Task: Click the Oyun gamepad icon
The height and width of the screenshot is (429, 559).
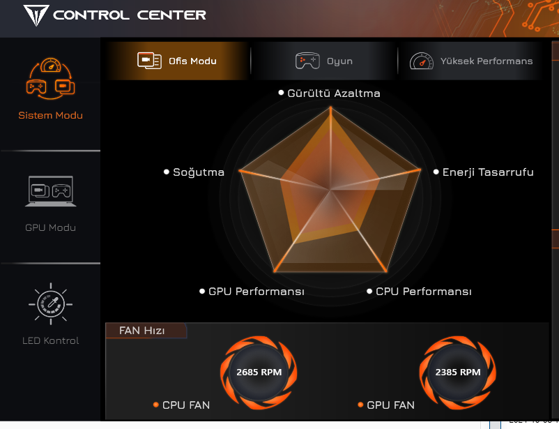Action: tap(307, 61)
